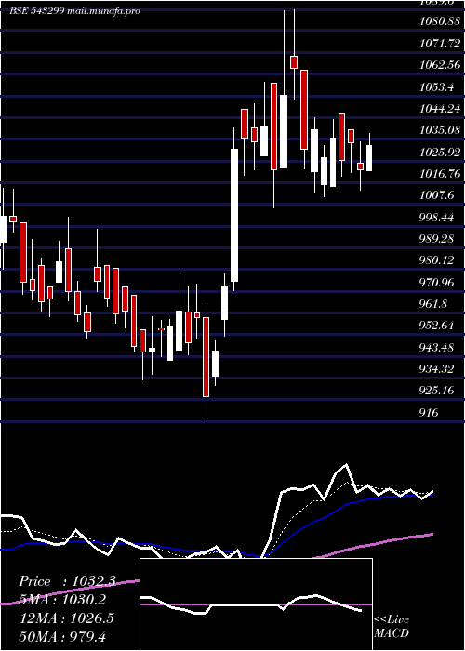The image size is (465, 651).
Task: Click the 1071.72 price axis label
Action: 440,43
